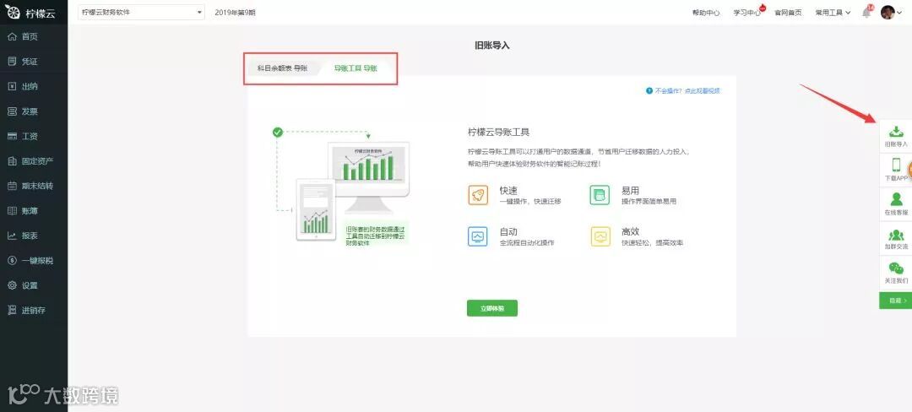
Task: Open the 发票 invoice icon in sidebar
Action: coord(12,111)
